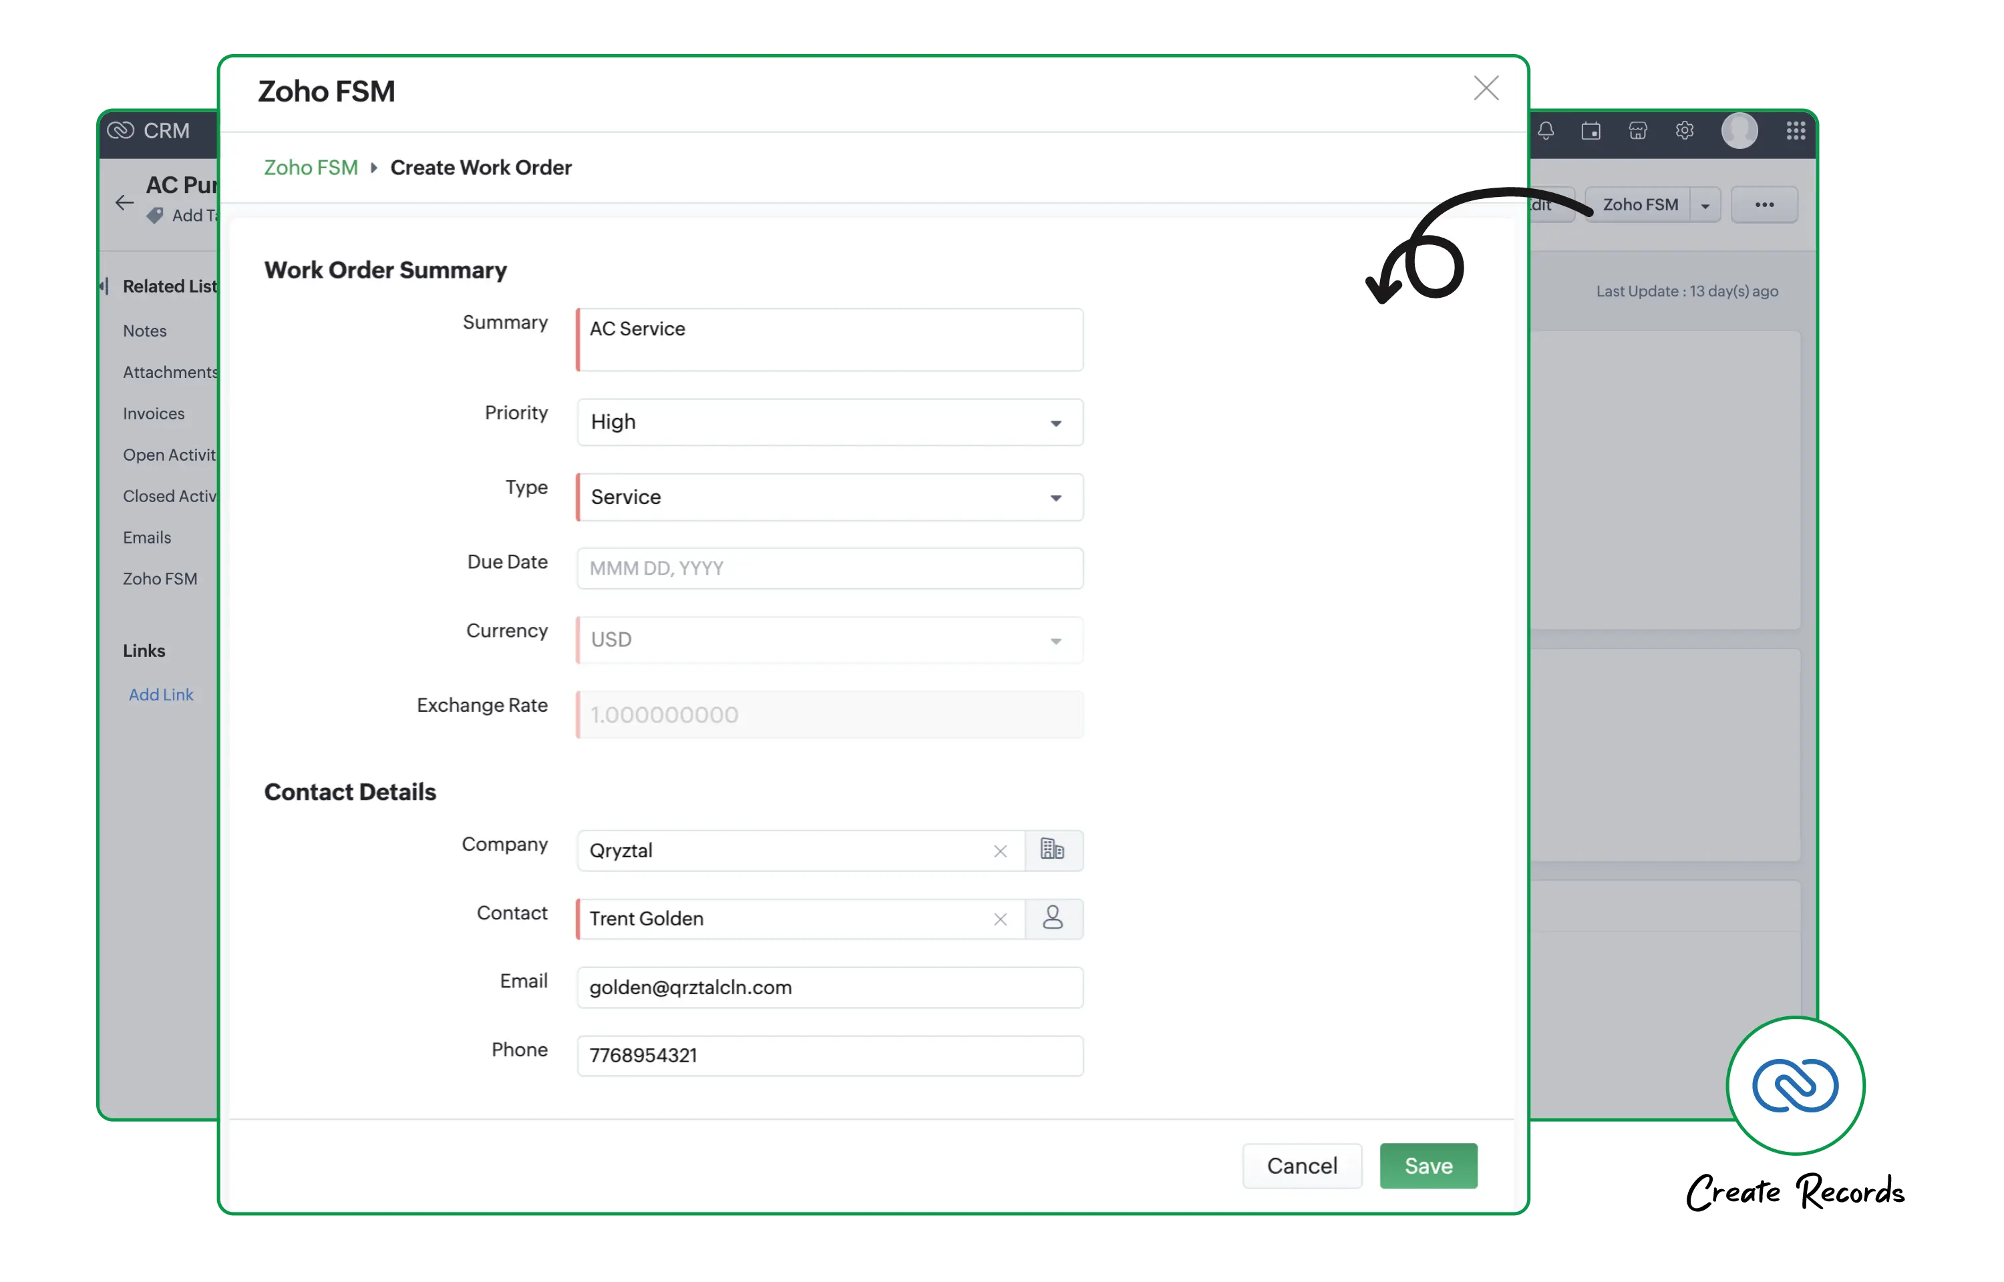Screen dimensions: 2004x1282
Task: Click the Zoho FSM button in CRM toolbar
Action: (1639, 205)
